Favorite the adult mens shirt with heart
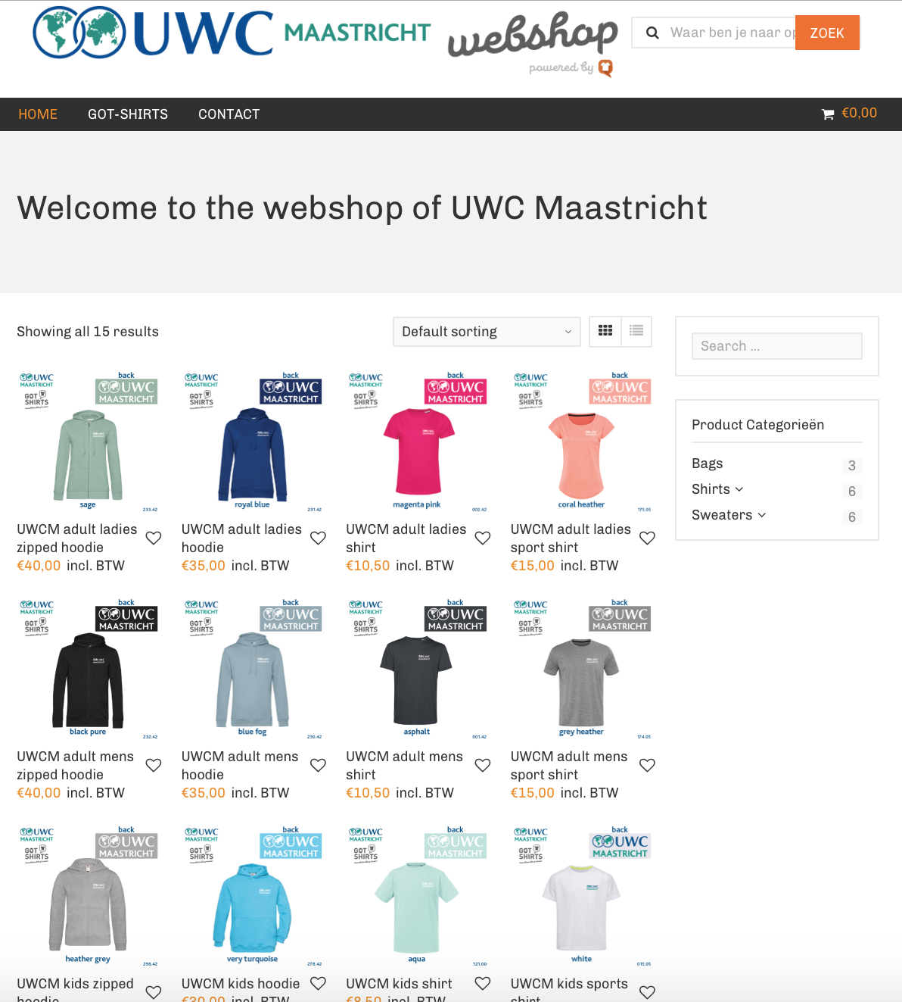Image resolution: width=902 pixels, height=1002 pixels. [483, 765]
